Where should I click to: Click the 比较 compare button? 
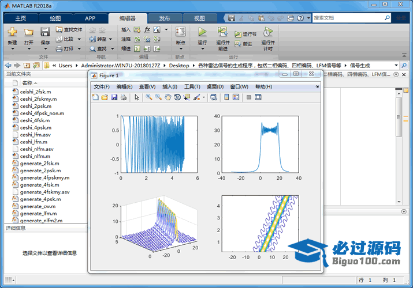coord(65,39)
